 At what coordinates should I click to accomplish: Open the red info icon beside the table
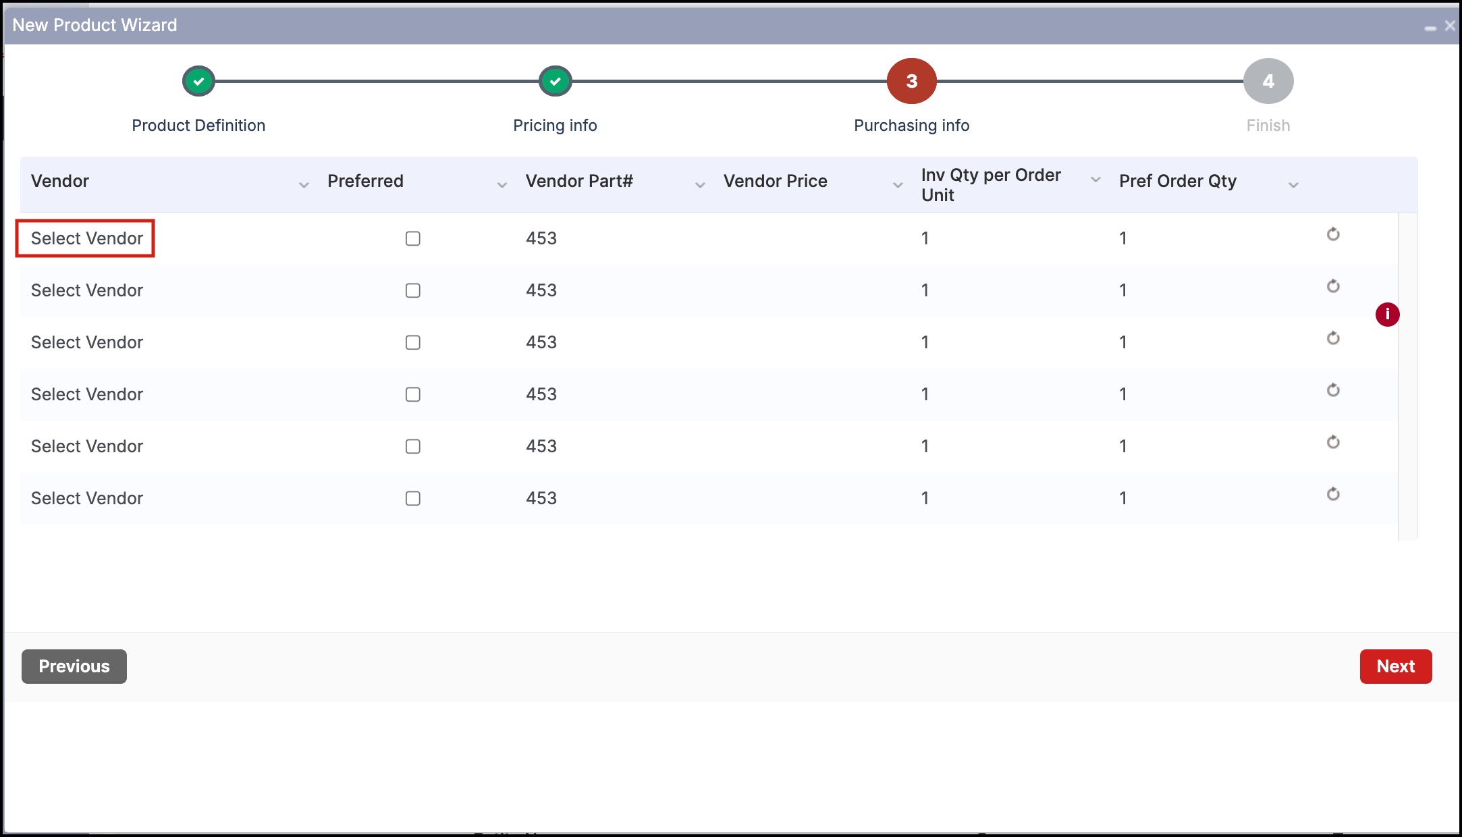click(1387, 314)
